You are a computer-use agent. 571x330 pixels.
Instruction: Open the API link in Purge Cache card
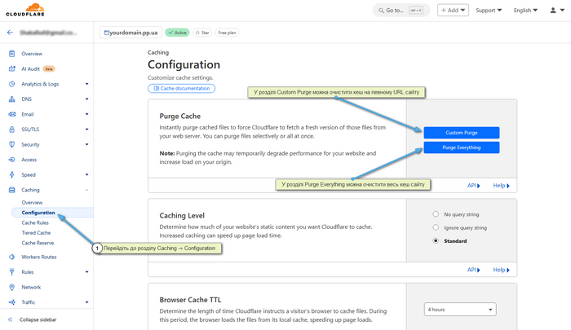[x=473, y=186]
